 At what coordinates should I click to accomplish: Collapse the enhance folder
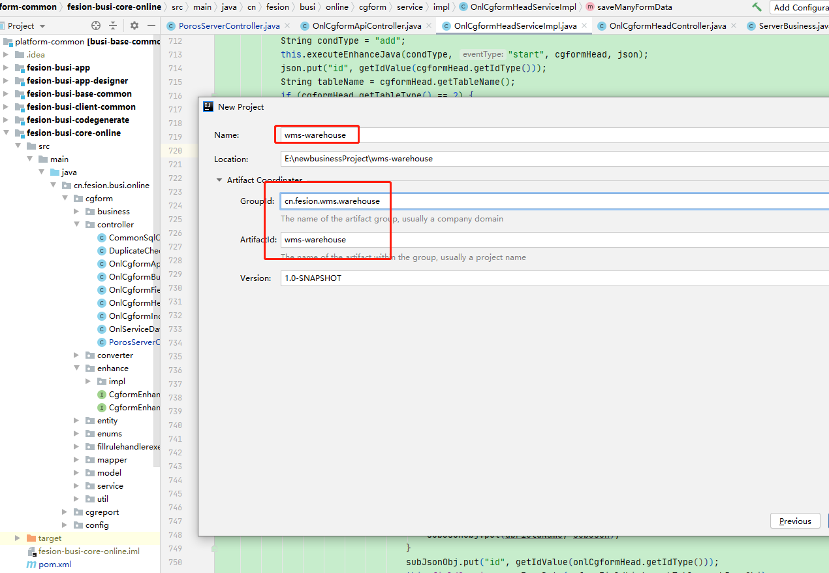tap(76, 368)
